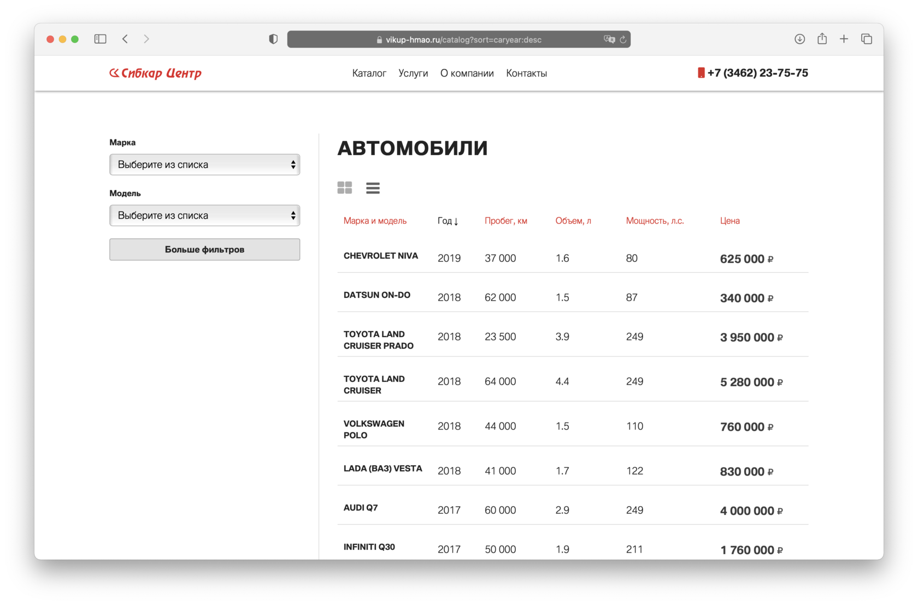The height and width of the screenshot is (605, 918).
Task: Click the address bar URL field
Action: pyautogui.click(x=459, y=39)
